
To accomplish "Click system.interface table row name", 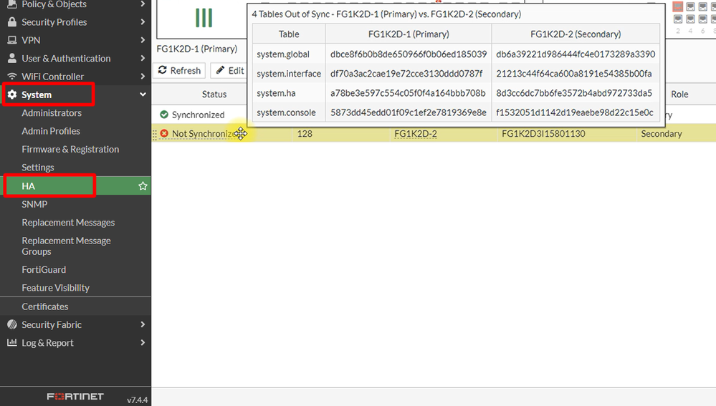I will pyautogui.click(x=289, y=74).
